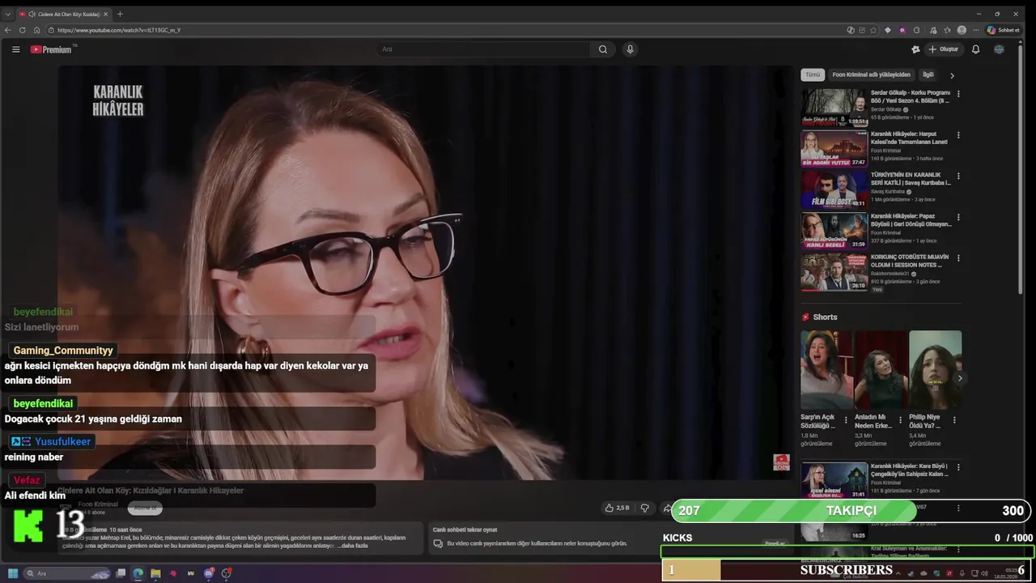1036x583 pixels.
Task: Open options for Sarp'ın Açık Sözlülüğü short
Action: coord(846,420)
